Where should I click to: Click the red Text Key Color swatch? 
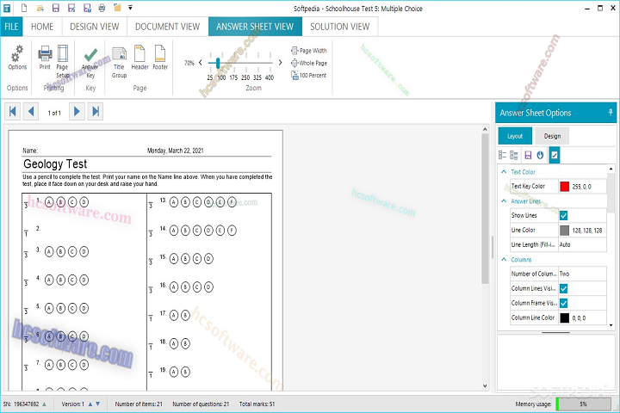[x=565, y=187]
